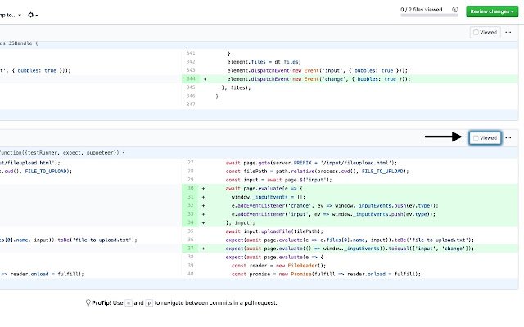Click the 'const reader = new FileReader();' line
Viewport: 524px width, 327px height.
tap(278, 265)
